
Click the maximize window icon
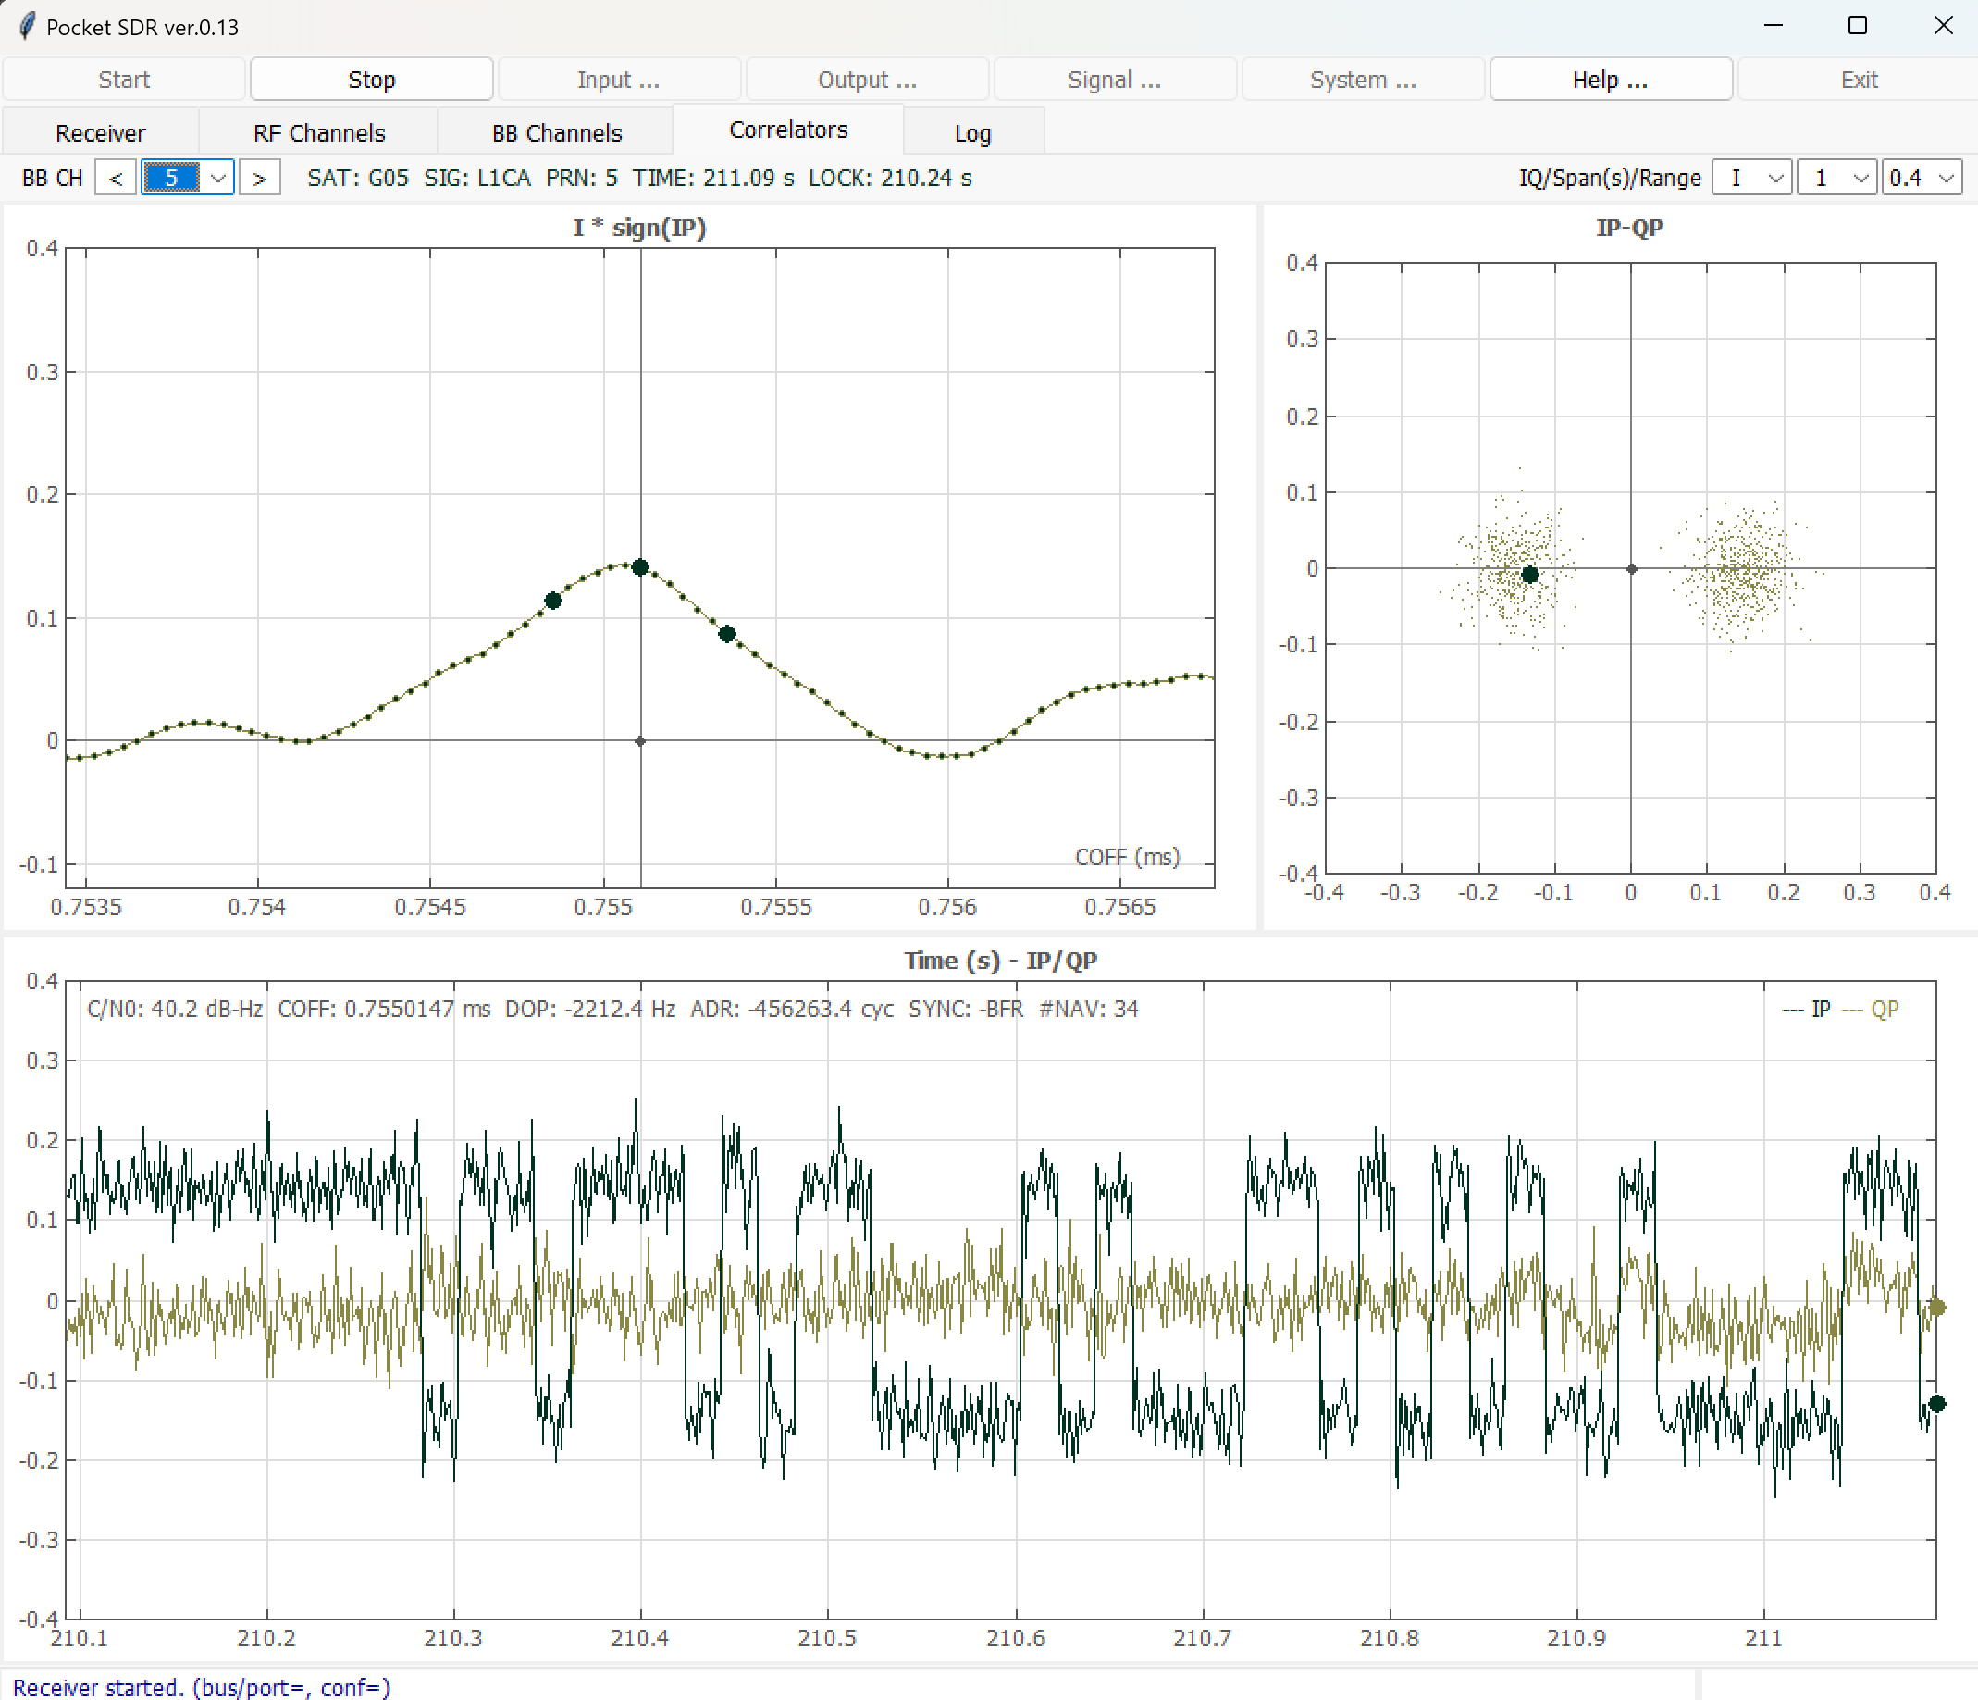tap(1857, 26)
